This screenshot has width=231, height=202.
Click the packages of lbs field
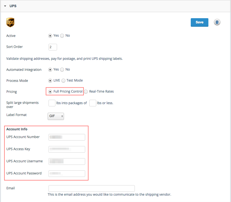coord(93,103)
